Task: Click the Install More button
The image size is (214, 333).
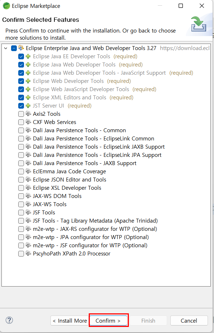Action: click(x=69, y=320)
